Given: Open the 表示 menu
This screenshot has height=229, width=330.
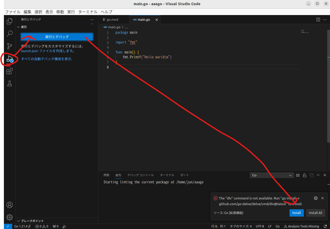Looking at the screenshot, I should [49, 12].
